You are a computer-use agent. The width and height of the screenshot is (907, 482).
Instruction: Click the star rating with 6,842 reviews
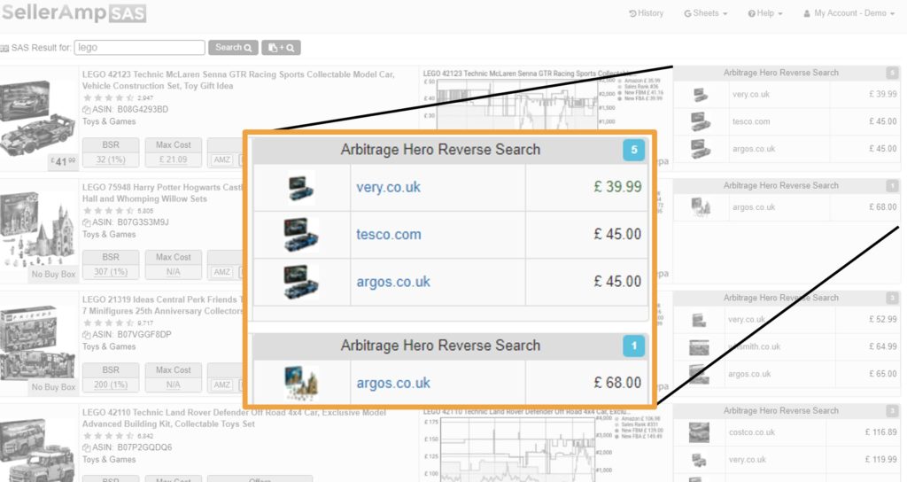109,436
